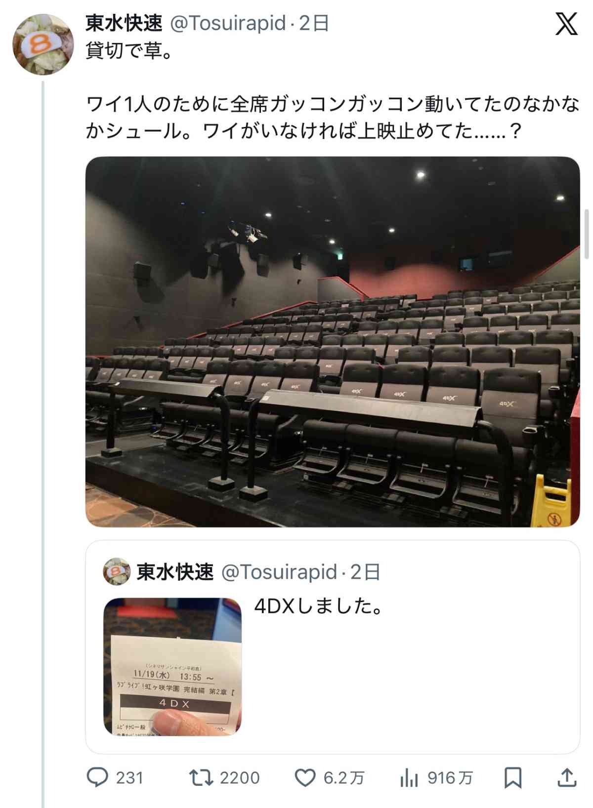The image size is (593, 808).
Task: Open the empty 4DX theater photo
Action: [333, 342]
